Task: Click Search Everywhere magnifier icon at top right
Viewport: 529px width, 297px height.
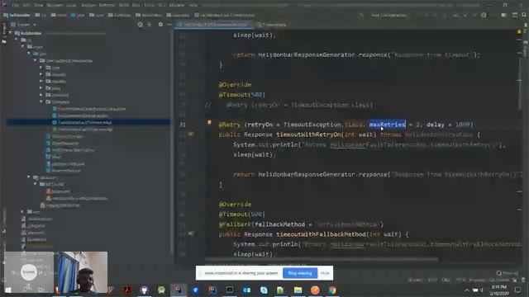Action: pos(523,15)
